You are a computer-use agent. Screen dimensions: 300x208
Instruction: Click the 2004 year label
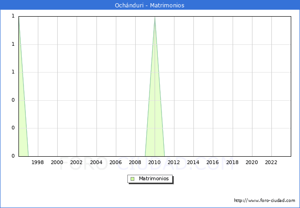tap(96, 162)
